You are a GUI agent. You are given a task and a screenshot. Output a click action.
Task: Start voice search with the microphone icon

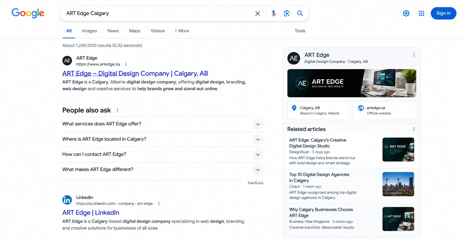pyautogui.click(x=273, y=13)
